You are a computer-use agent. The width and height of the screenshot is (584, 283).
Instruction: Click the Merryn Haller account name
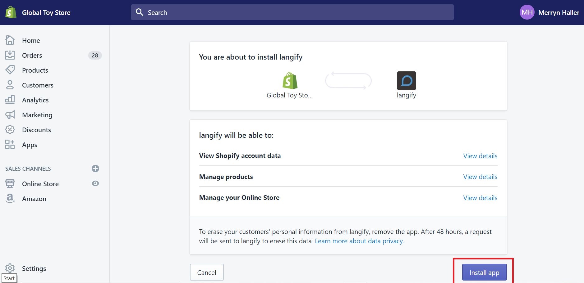559,12
